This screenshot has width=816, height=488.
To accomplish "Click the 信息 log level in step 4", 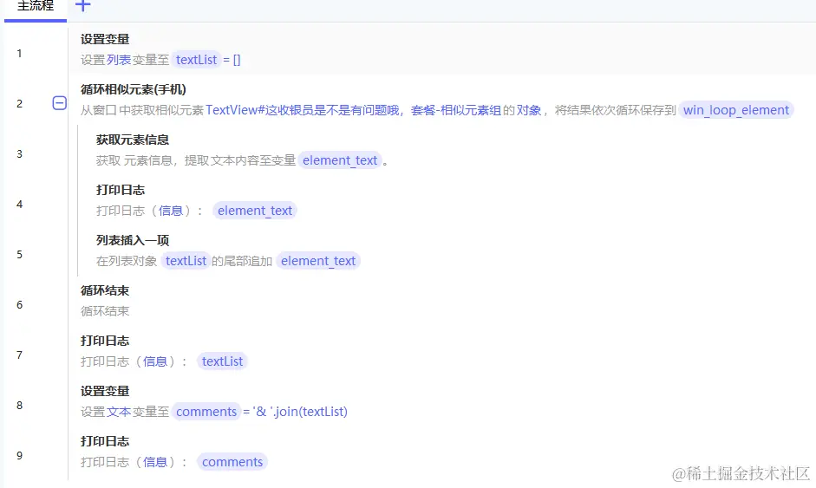I will point(171,211).
